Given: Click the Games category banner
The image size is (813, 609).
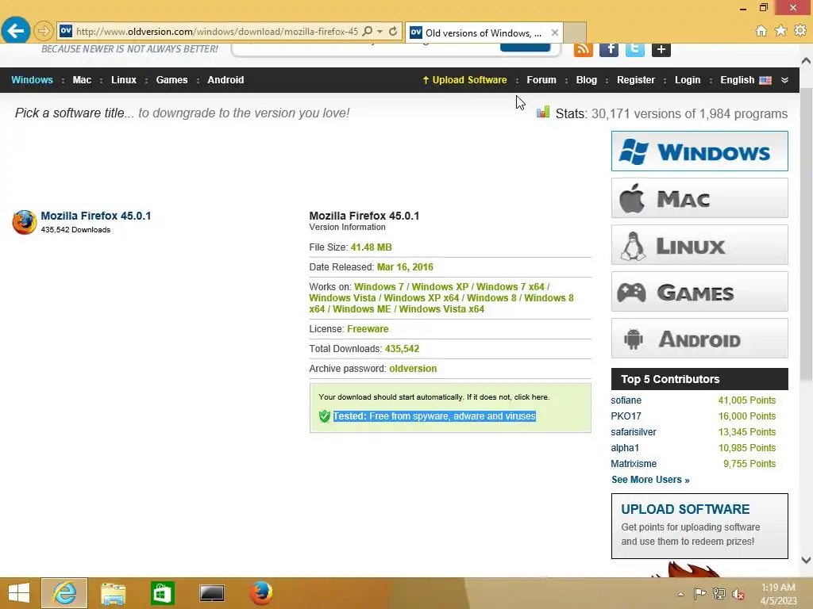Looking at the screenshot, I should pos(699,291).
